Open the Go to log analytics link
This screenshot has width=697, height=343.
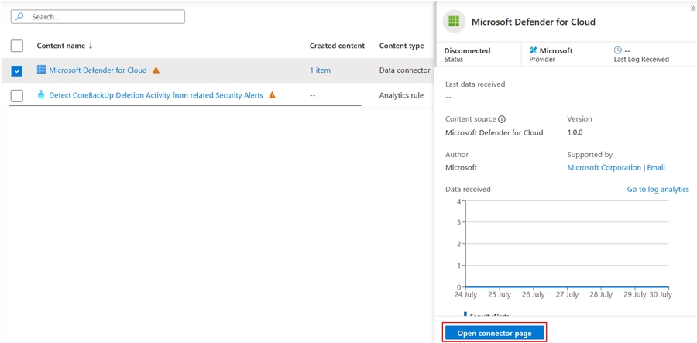tap(658, 189)
